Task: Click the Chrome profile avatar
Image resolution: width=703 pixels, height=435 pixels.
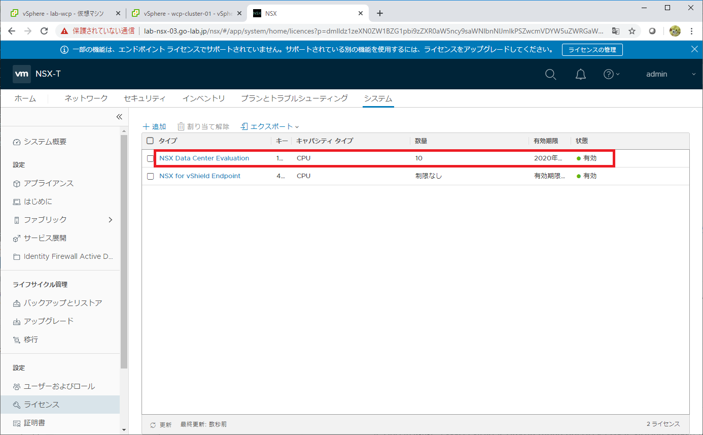Action: point(675,31)
